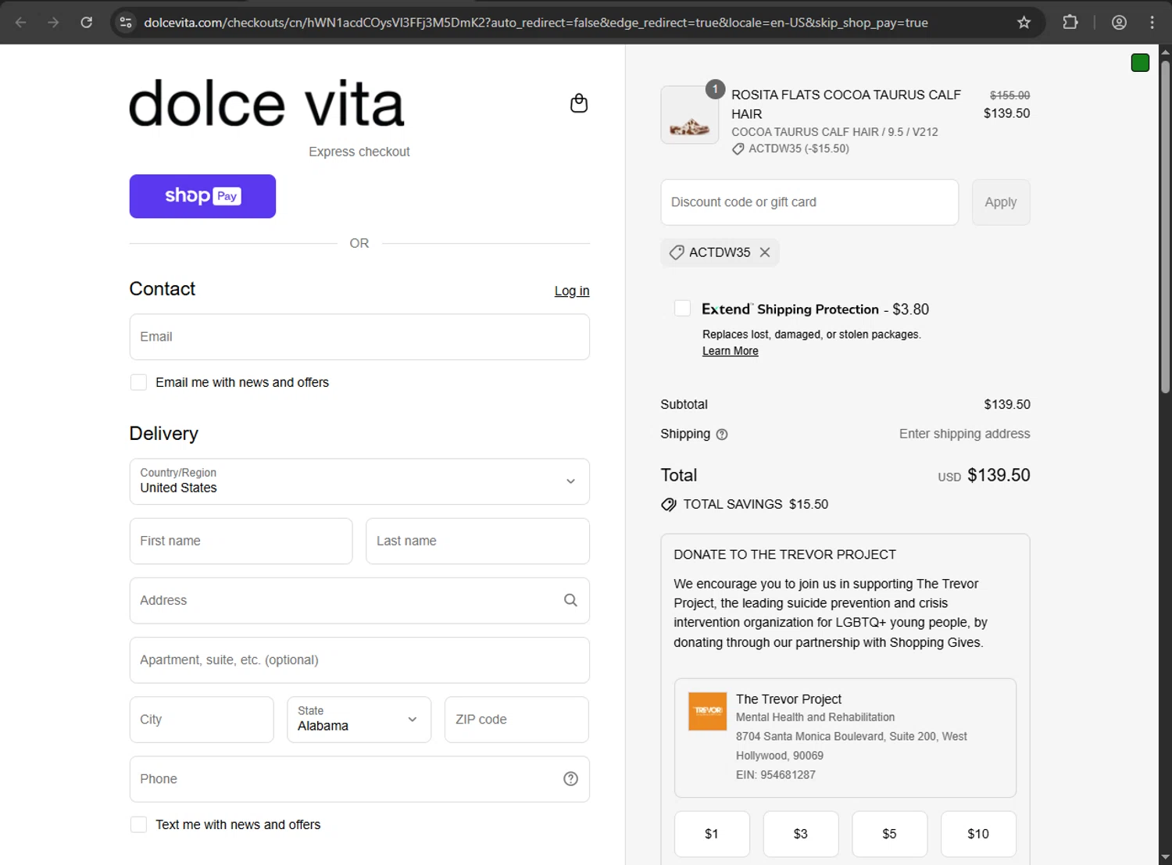The height and width of the screenshot is (865, 1172).
Task: Open the State dropdown showing Alabama
Action: point(359,720)
